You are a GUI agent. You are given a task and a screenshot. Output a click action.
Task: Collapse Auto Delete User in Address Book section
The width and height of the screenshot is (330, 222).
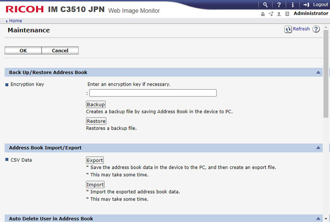(318, 218)
